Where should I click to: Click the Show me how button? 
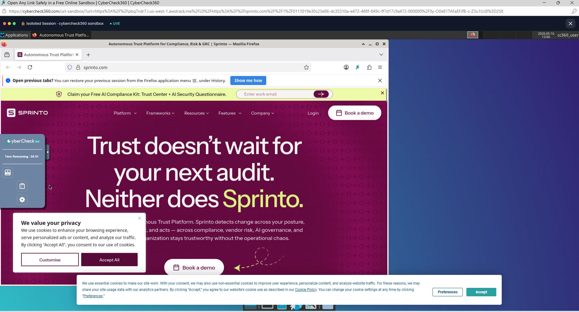click(x=248, y=81)
